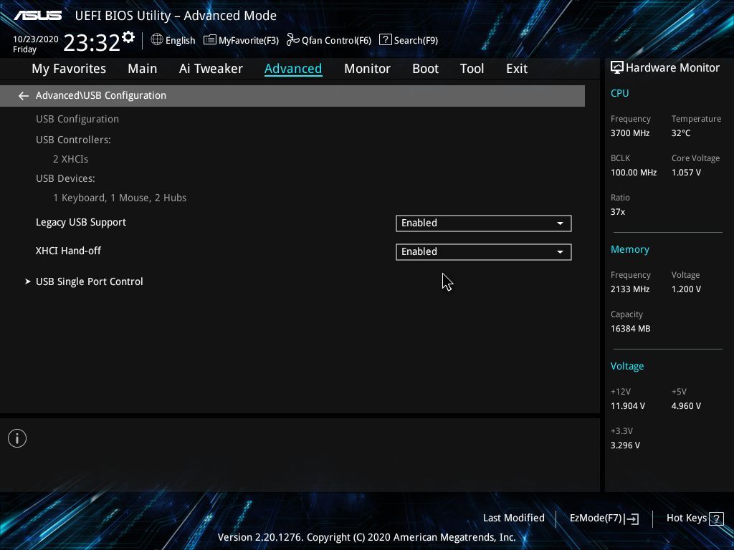Click the +5V 4.960 V reading
Image resolution: width=734 pixels, height=550 pixels.
(x=686, y=406)
